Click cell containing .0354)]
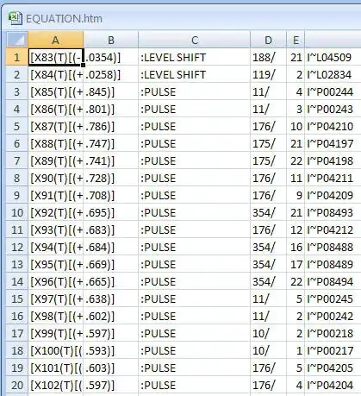Image resolution: width=361 pixels, height=396 pixels. [111, 57]
